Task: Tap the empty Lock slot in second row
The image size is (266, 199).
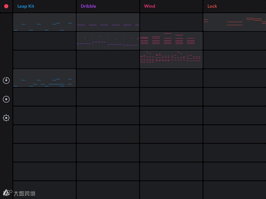Action: coord(235,41)
